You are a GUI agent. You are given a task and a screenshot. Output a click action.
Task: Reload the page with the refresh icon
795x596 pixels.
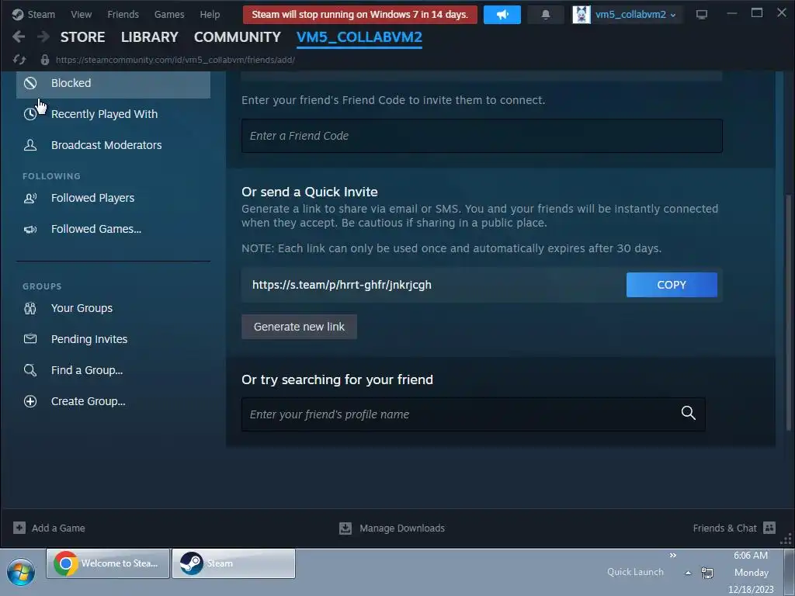(19, 60)
